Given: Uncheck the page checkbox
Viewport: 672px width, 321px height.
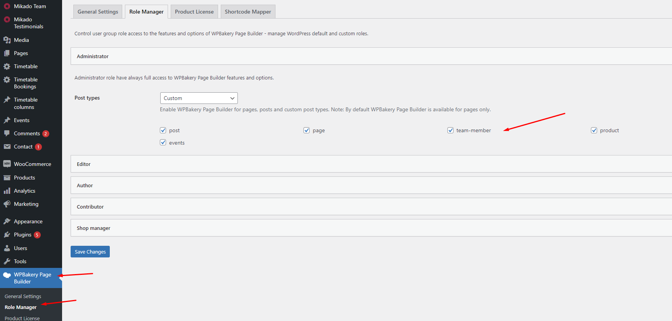Looking at the screenshot, I should [307, 130].
